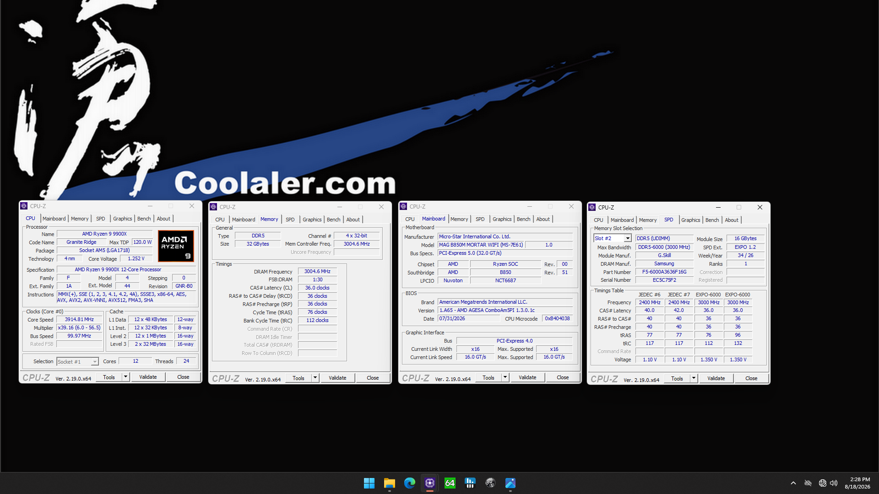The width and height of the screenshot is (879, 494).
Task: Open Bench tab in Processor window
Action: [144, 219]
